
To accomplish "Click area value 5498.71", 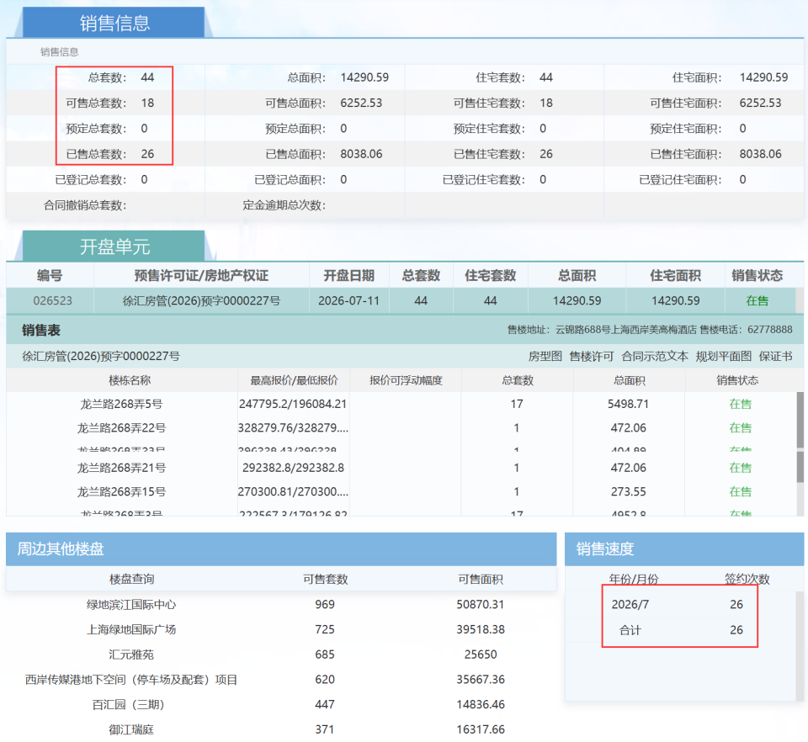I will [x=628, y=404].
